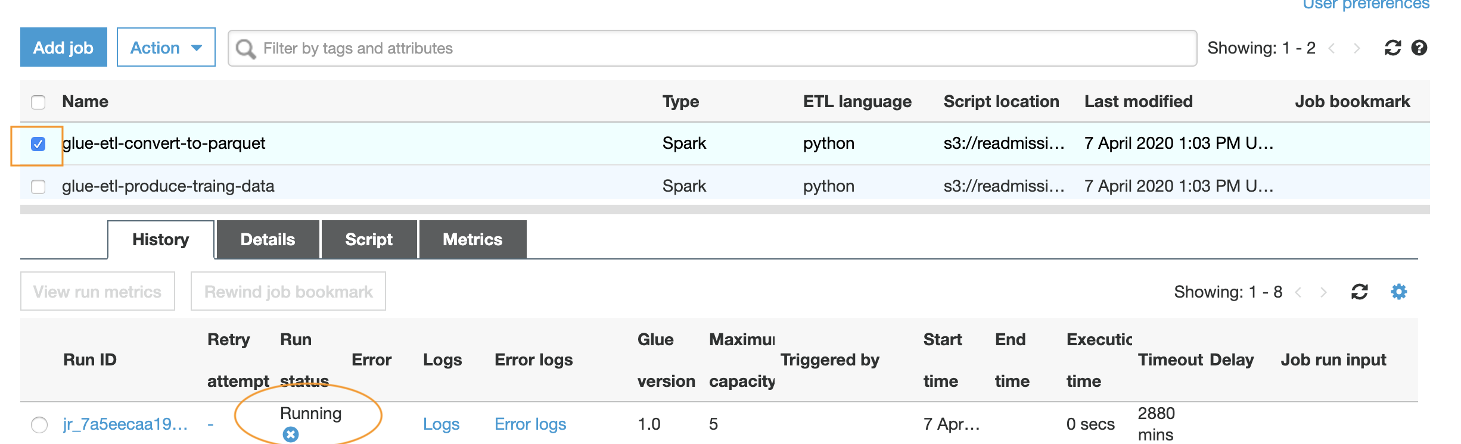Sort jobs by Type column header
The width and height of the screenshot is (1461, 444).
point(680,102)
